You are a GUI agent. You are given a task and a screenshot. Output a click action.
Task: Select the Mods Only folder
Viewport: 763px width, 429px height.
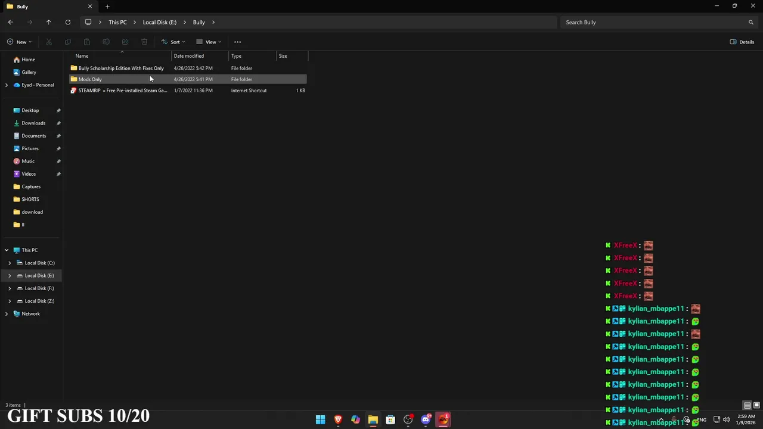click(x=188, y=79)
